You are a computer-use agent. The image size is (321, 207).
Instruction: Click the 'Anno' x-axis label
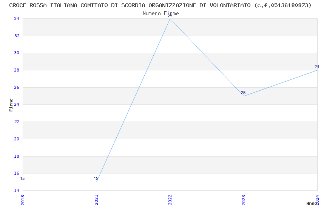312,203
